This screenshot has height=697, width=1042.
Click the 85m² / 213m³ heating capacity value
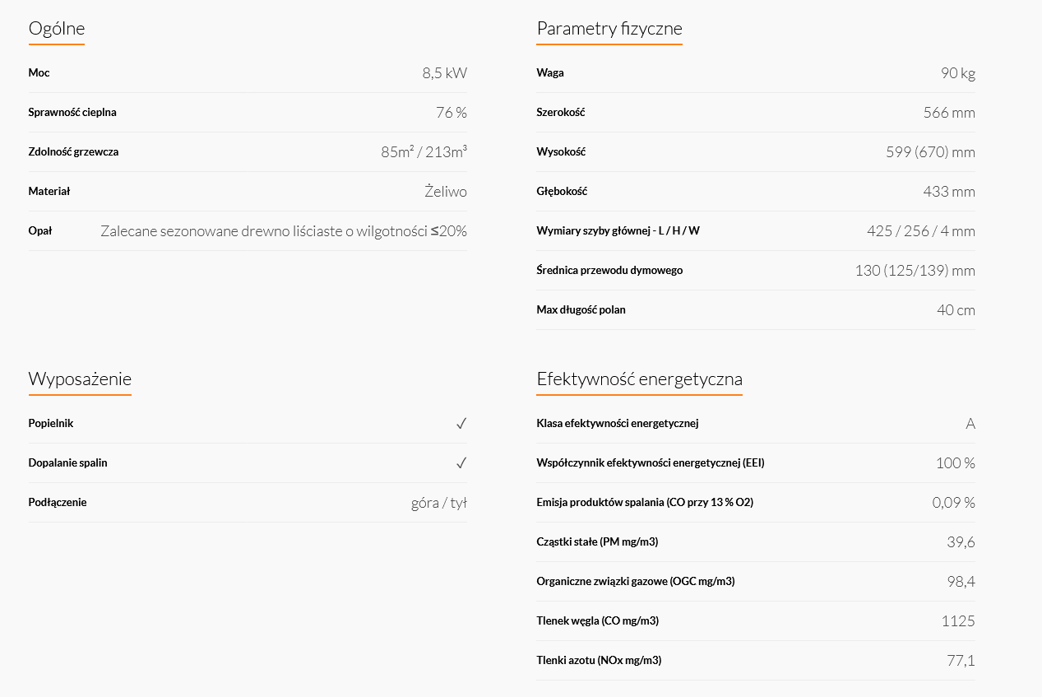[424, 151]
